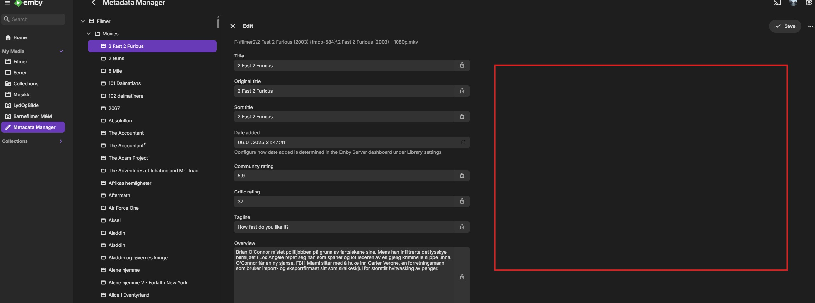Close the Edit panel with X
Image resolution: width=815 pixels, height=303 pixels.
coord(233,26)
